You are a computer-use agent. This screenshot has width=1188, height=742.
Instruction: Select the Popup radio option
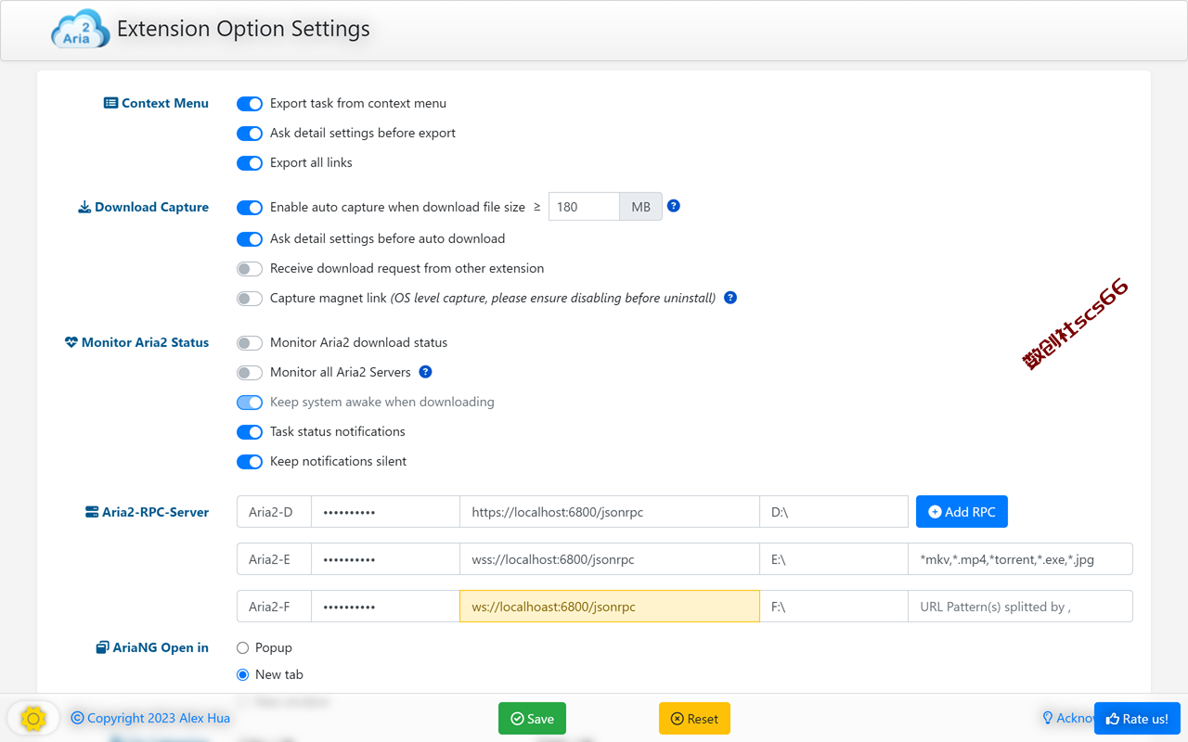[243, 647]
